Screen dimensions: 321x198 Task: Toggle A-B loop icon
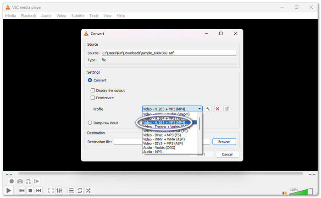pos(28,181)
